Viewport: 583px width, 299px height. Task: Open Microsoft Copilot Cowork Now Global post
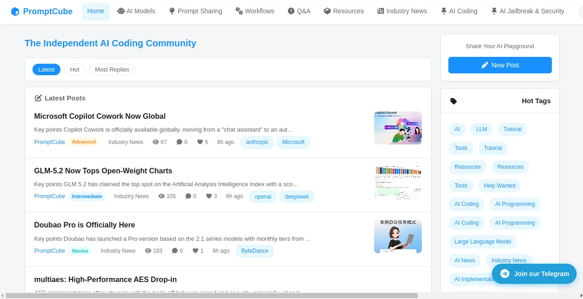[x=100, y=116]
